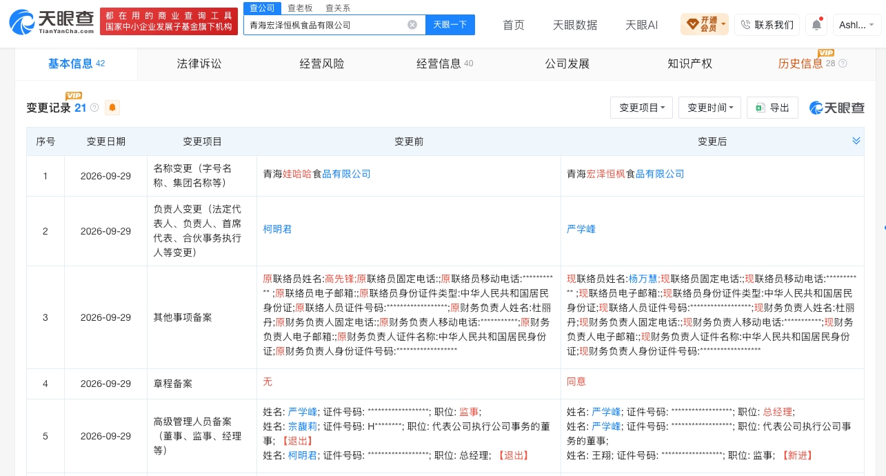This screenshot has height=476, width=886.
Task: Open the 宗馥莉 link in row 5
Action: [x=303, y=426]
